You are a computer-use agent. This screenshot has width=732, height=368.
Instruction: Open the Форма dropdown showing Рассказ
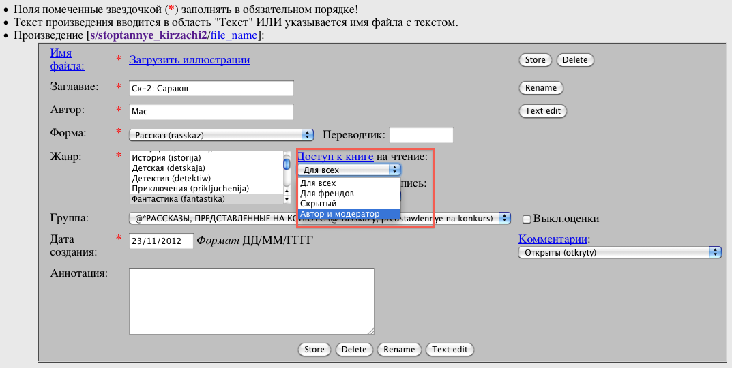221,135
